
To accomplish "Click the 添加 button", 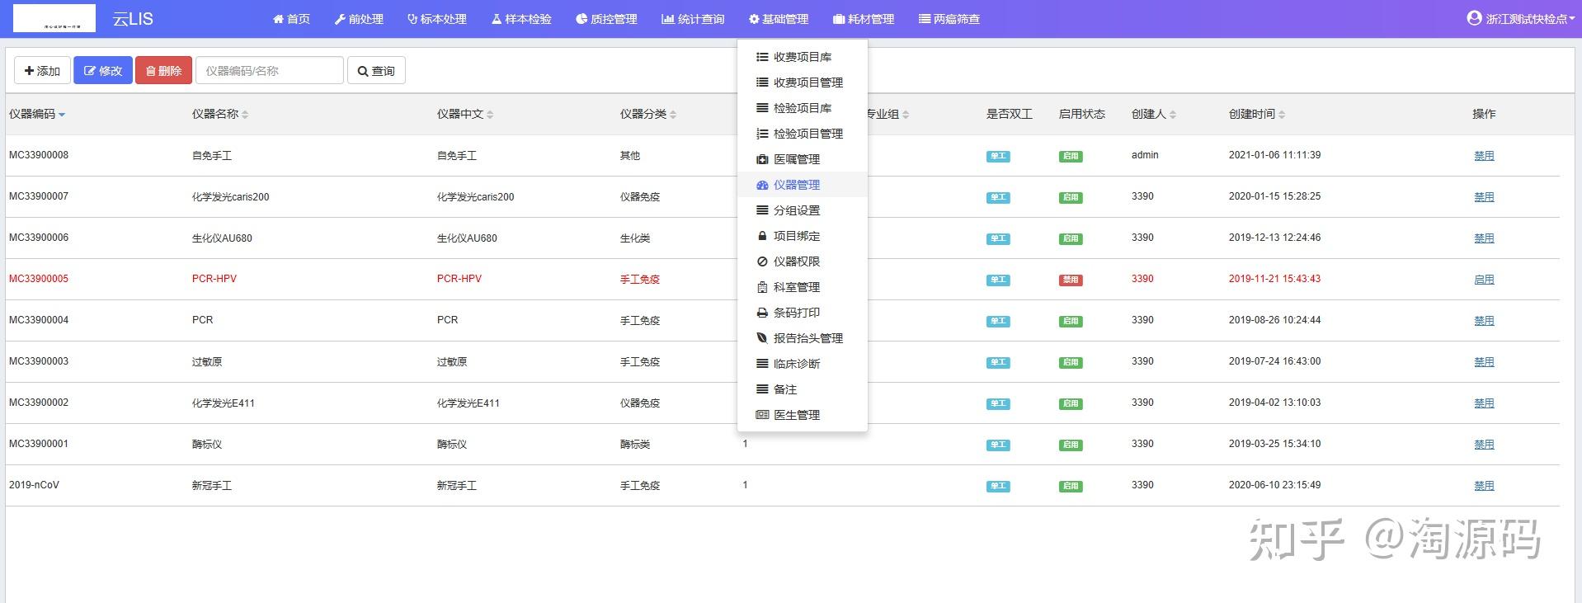I will (x=42, y=71).
